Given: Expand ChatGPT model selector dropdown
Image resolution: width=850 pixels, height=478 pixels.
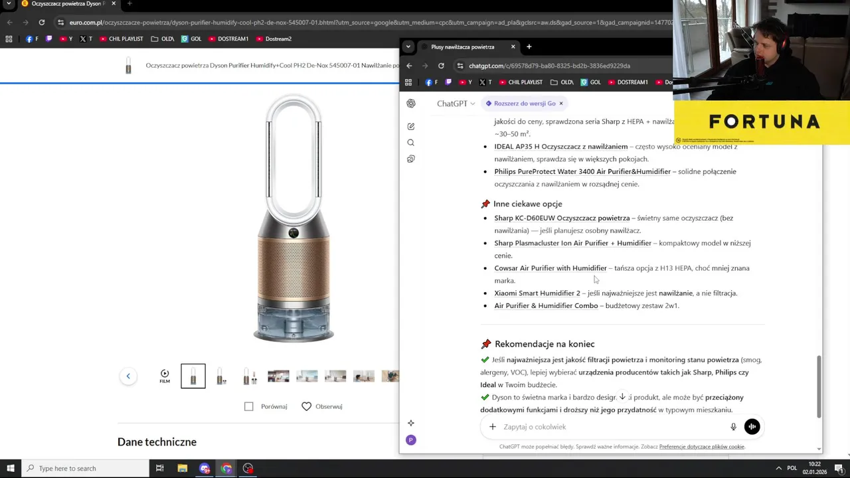Looking at the screenshot, I should click(456, 104).
